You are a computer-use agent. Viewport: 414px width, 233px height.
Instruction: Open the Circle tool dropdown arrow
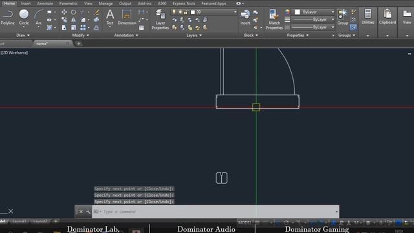pyautogui.click(x=24, y=27)
